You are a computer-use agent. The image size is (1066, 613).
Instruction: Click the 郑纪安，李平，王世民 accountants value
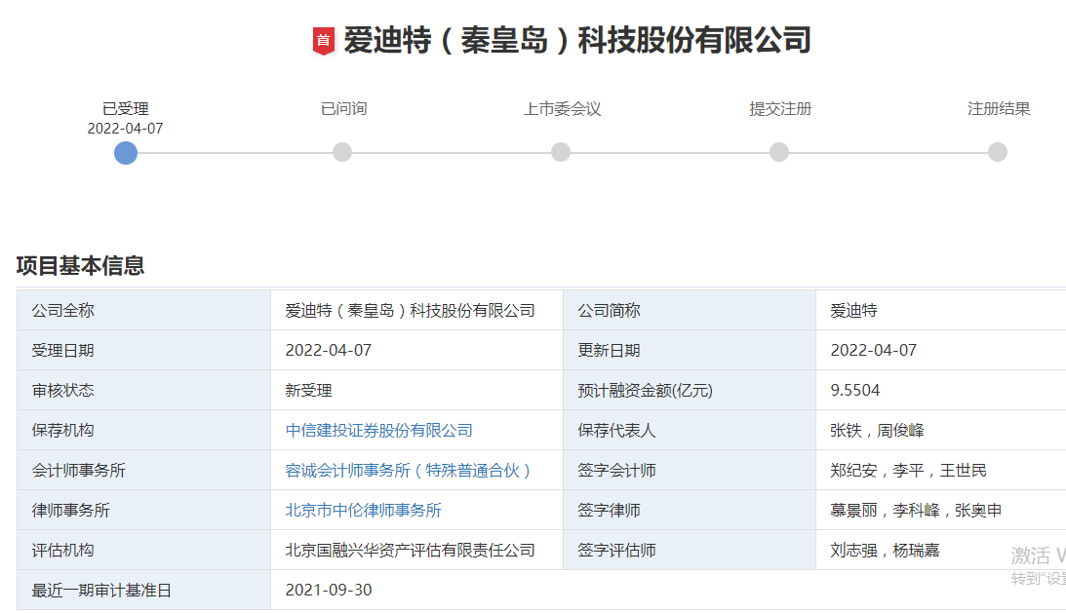coord(908,471)
